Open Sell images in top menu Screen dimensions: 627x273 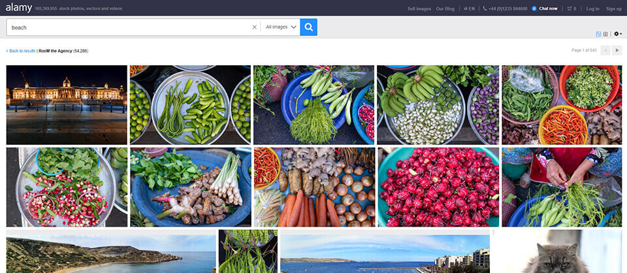point(419,8)
